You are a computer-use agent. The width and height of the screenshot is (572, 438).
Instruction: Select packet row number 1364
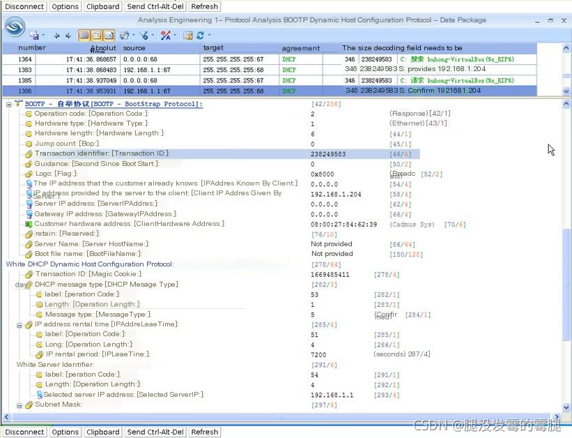[x=270, y=59]
